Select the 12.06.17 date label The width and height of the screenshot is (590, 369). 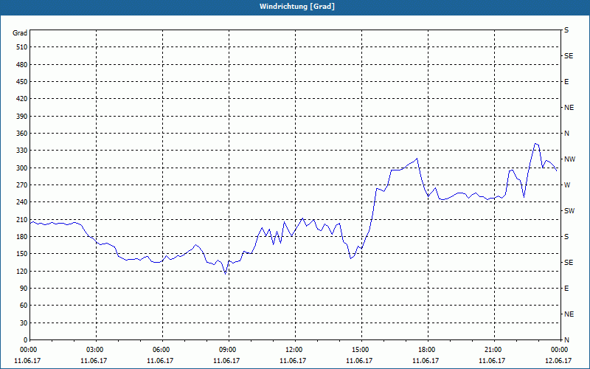tap(558, 361)
